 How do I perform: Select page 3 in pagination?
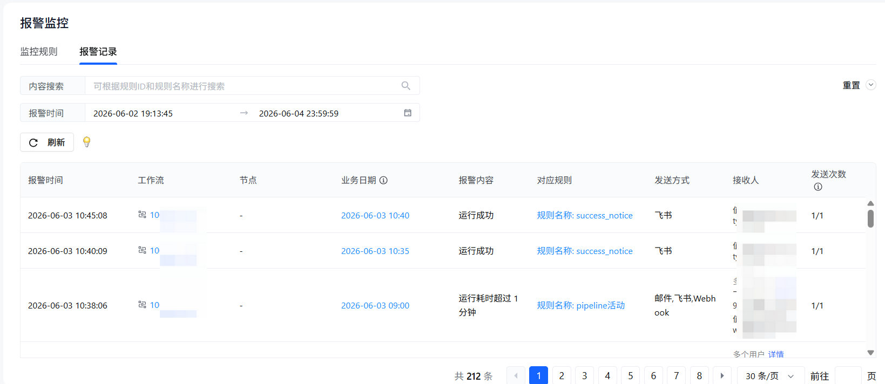point(584,376)
